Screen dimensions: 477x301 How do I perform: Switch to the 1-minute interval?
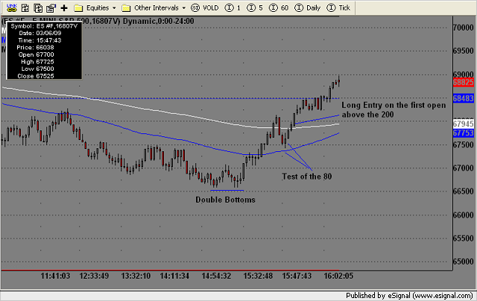pos(238,8)
